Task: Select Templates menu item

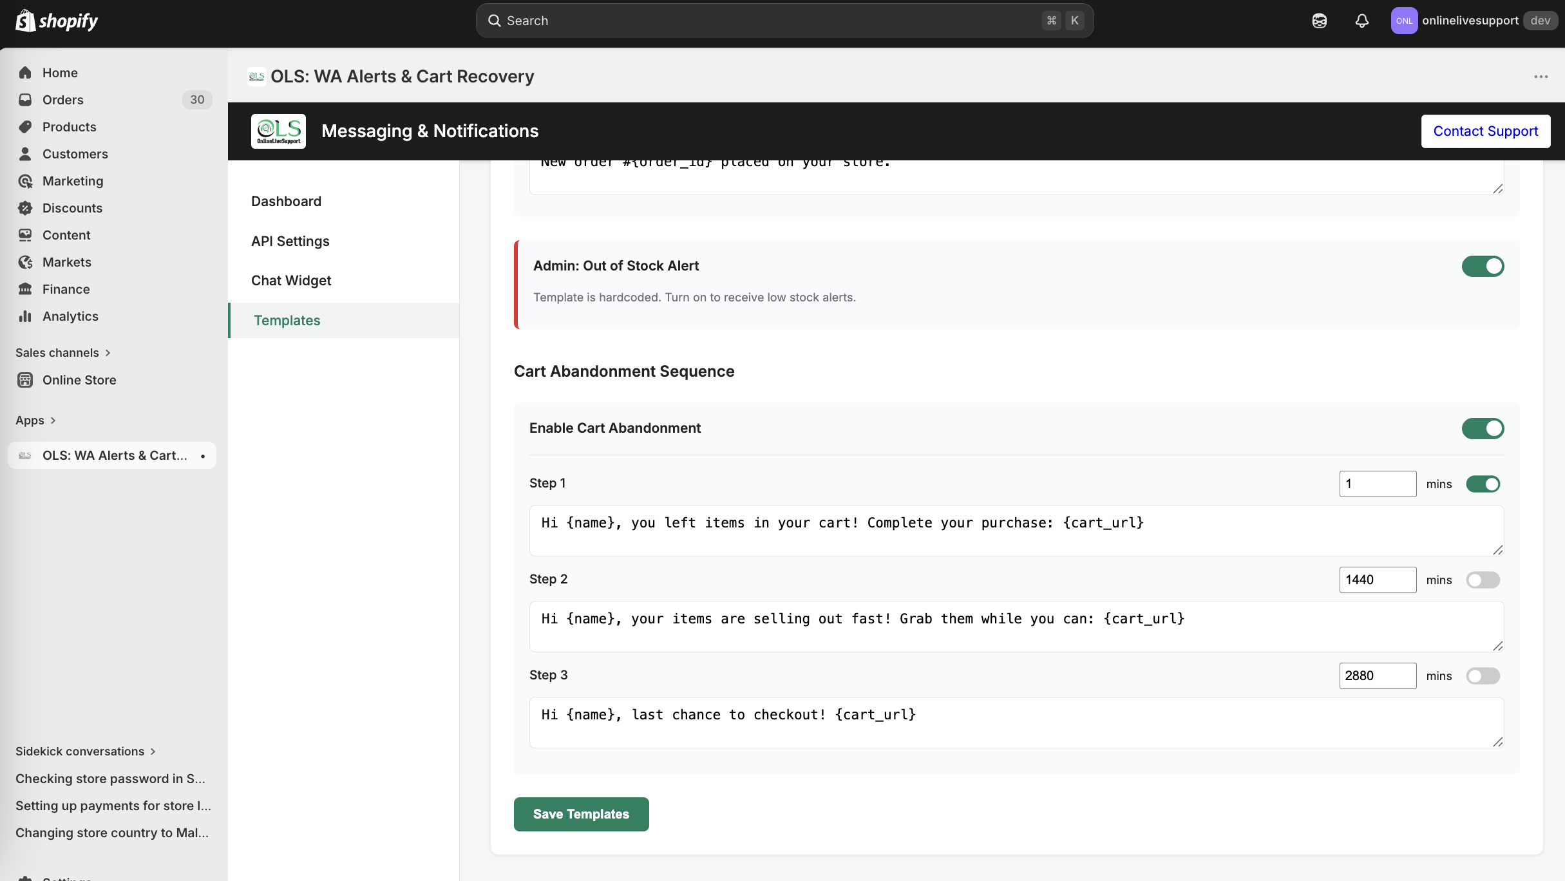Action: [343, 321]
